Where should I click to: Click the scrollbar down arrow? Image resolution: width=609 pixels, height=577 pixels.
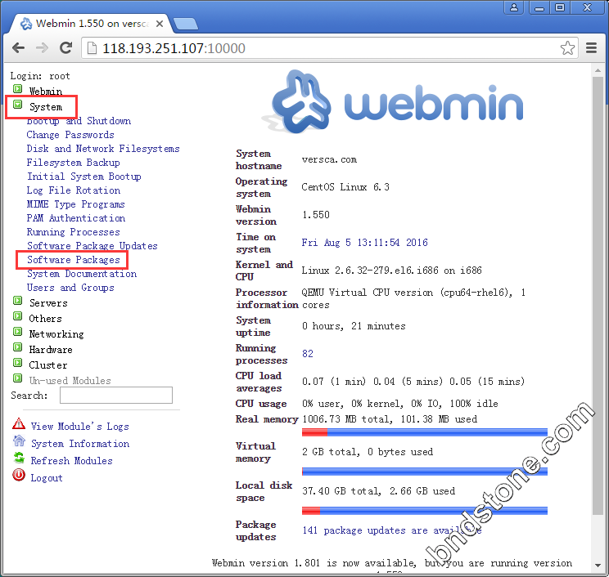[598, 566]
